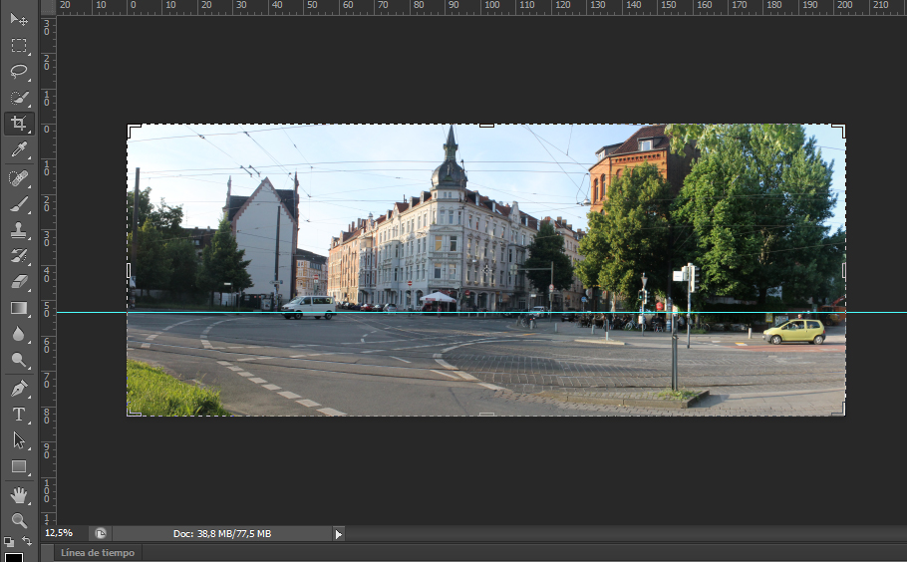Select the History Brush tool
The image size is (907, 562).
tap(19, 256)
